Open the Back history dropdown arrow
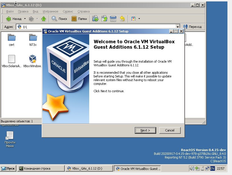 click(x=25, y=19)
